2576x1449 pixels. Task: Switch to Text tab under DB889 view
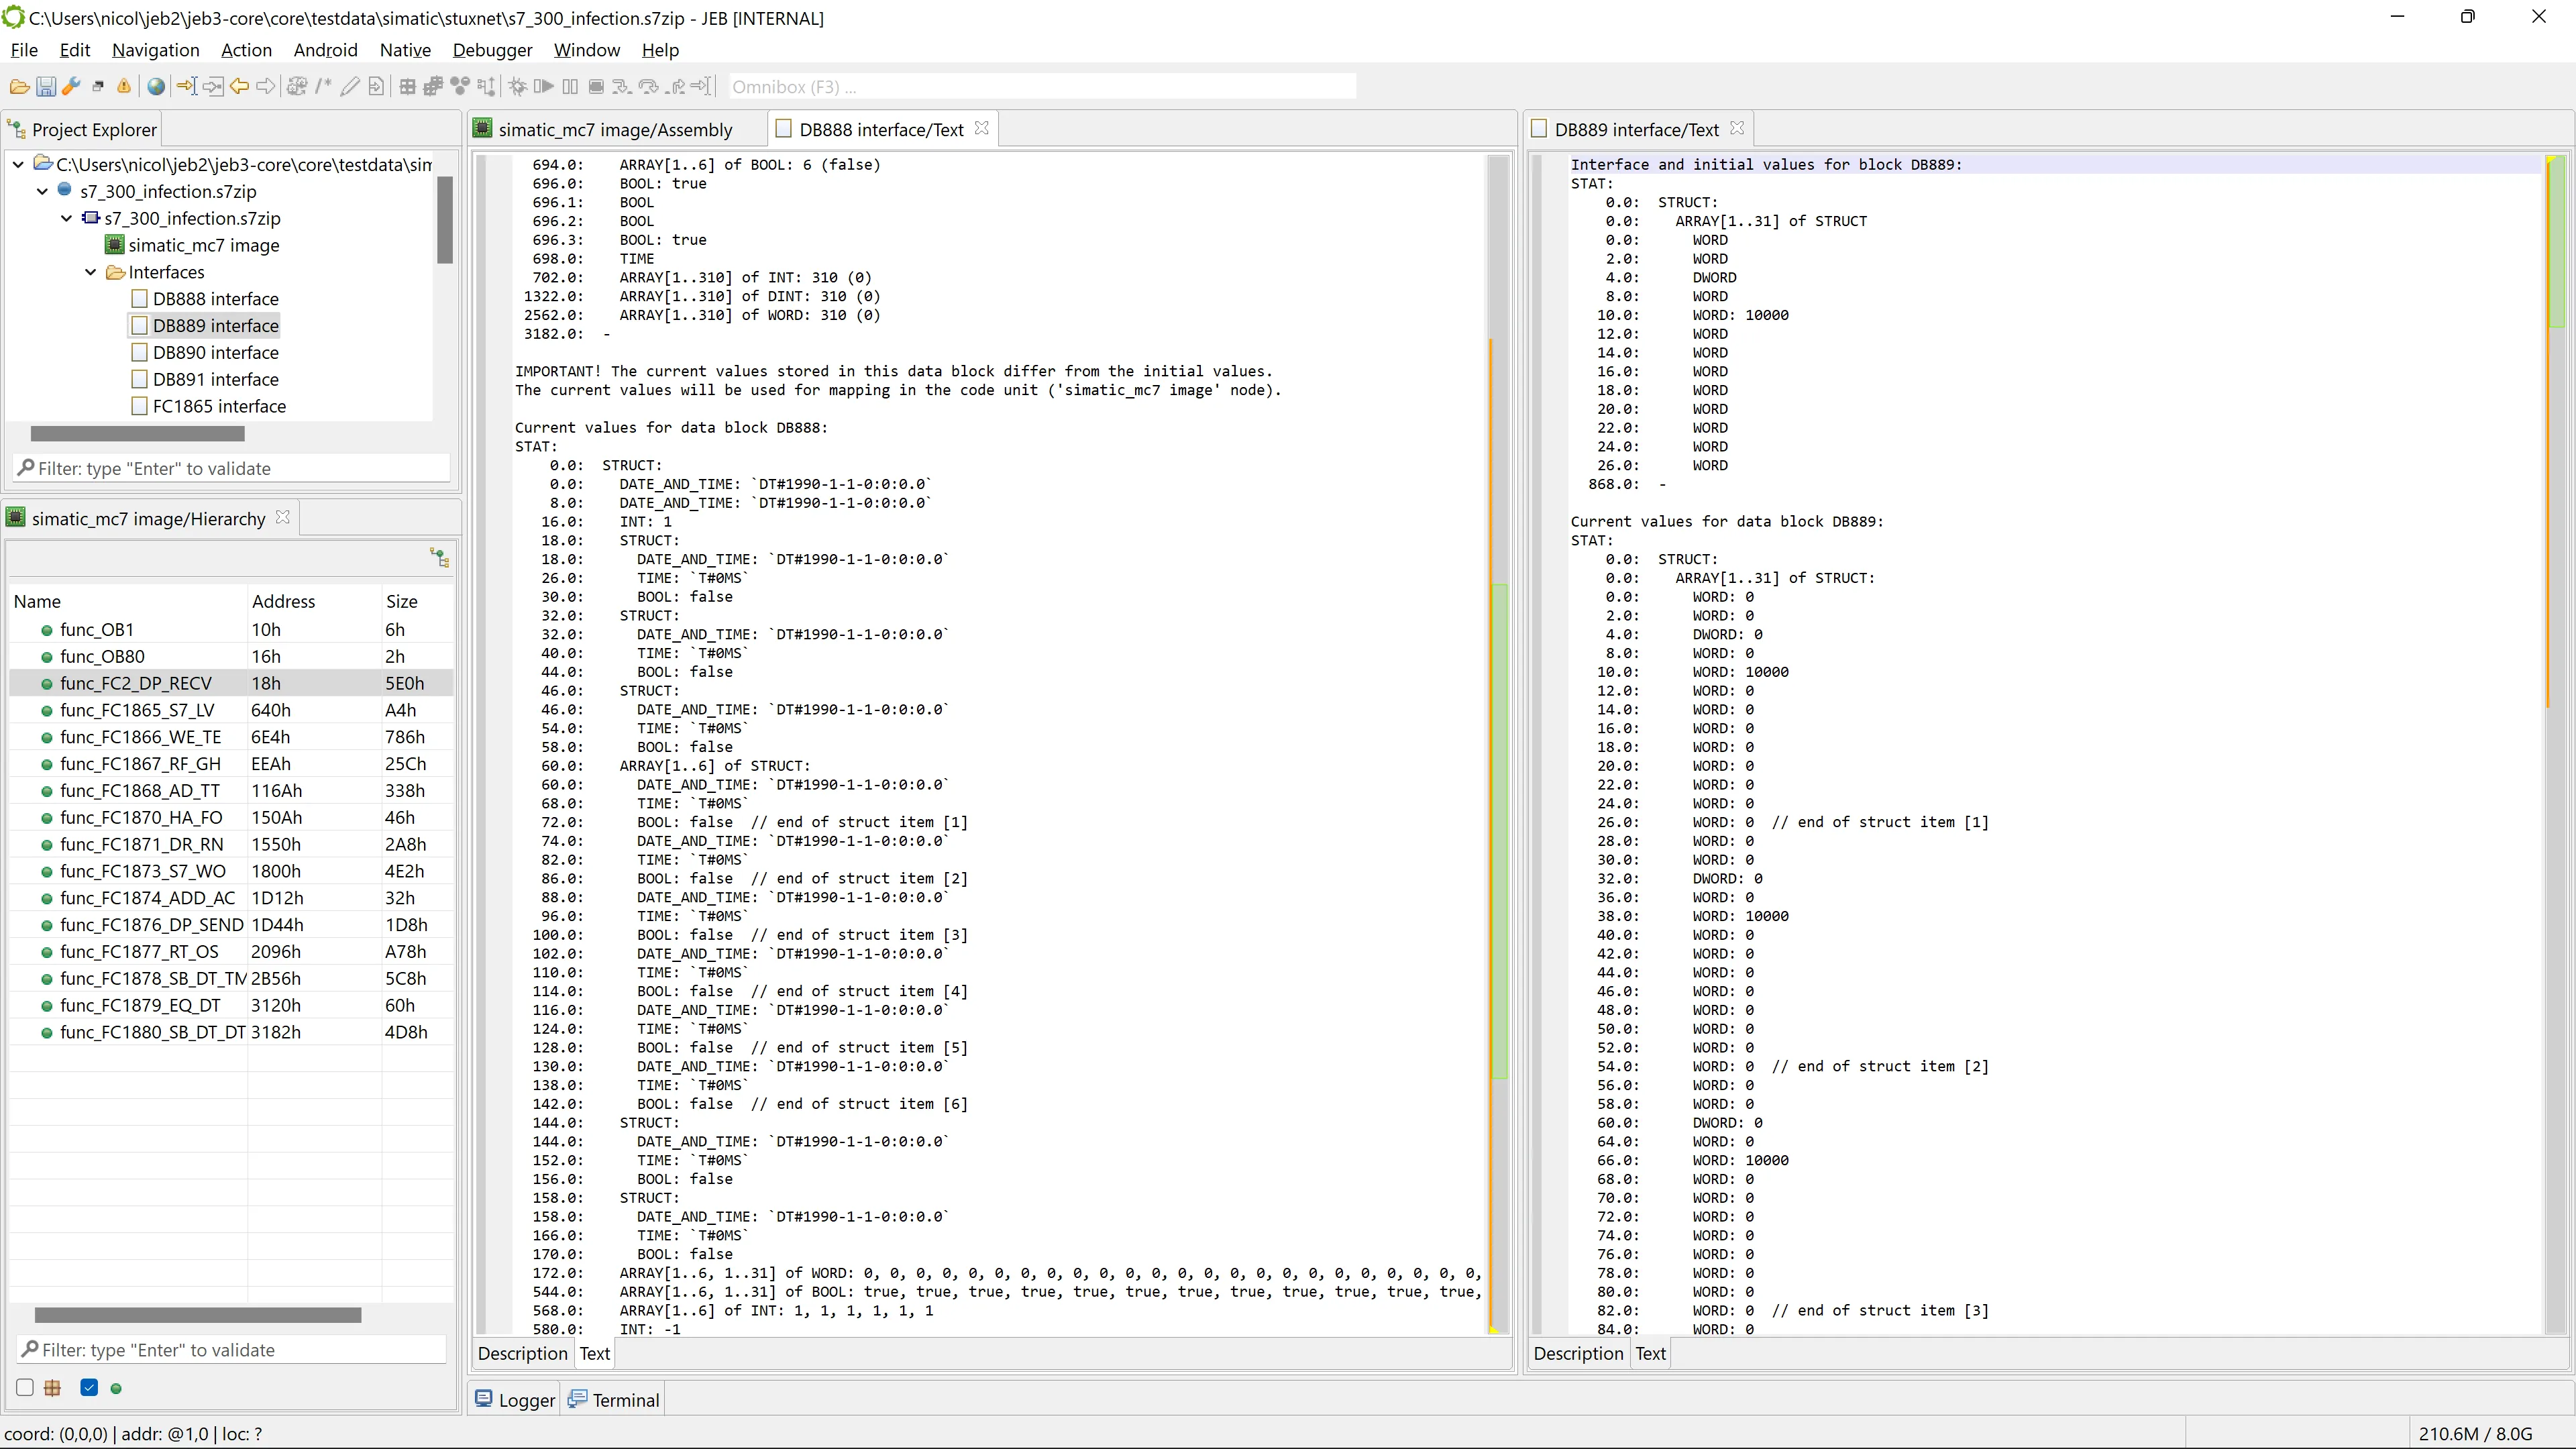coord(1650,1353)
